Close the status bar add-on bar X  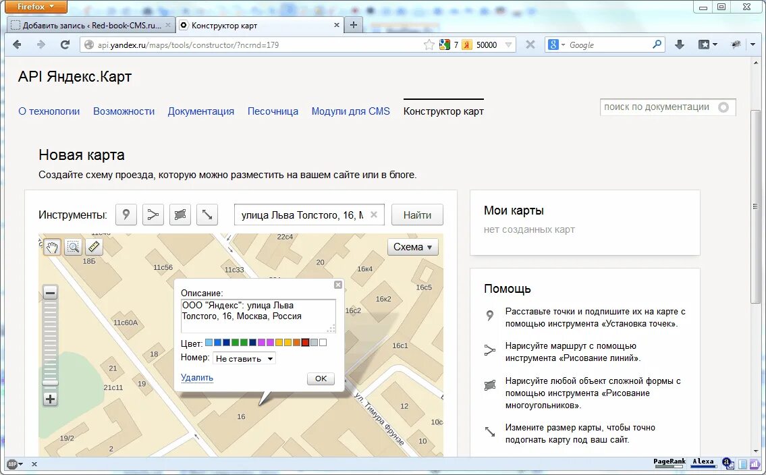(x=34, y=464)
